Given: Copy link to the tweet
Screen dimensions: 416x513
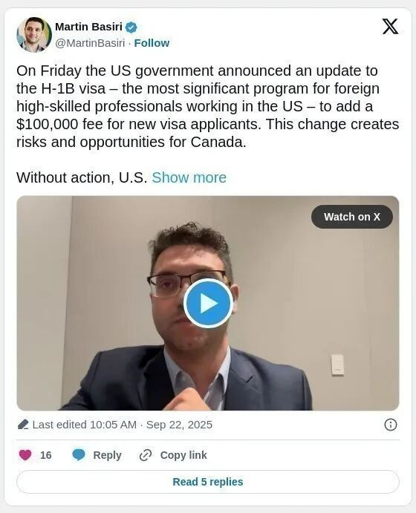Looking at the screenshot, I should 183,455.
